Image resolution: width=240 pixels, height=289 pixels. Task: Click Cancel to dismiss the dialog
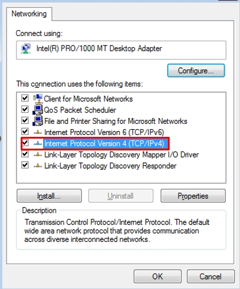coord(210,277)
